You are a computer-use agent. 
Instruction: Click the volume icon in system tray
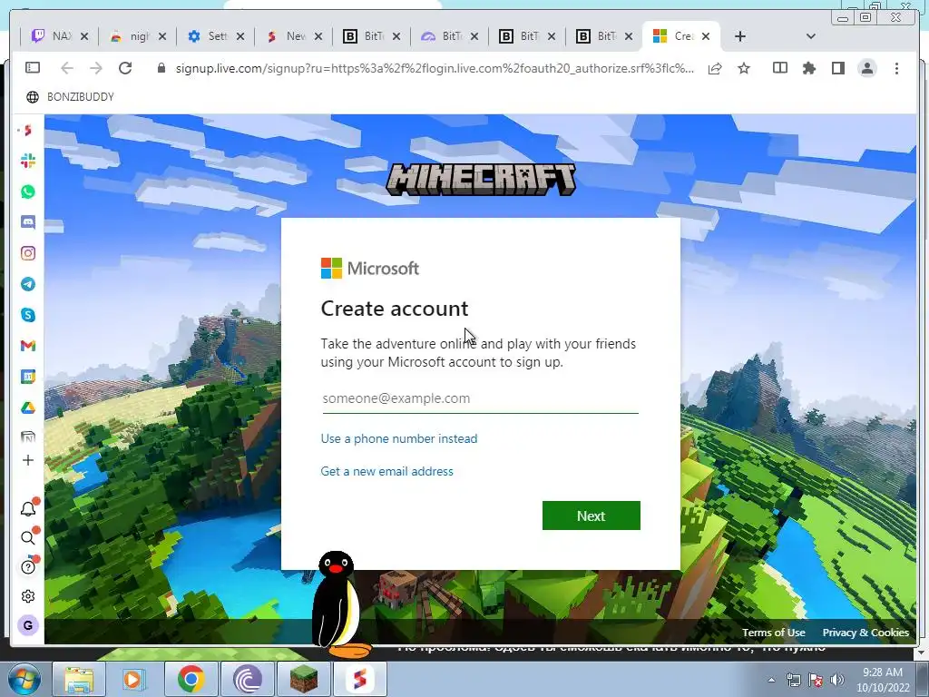837,679
